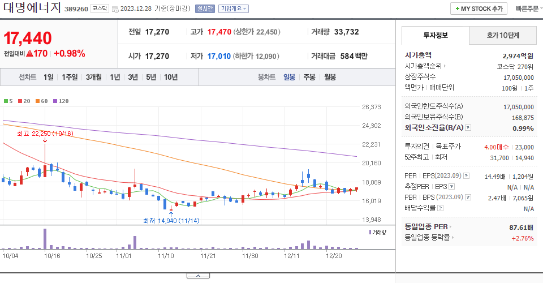Screen dimensions: 543x283
Task: Click the 저가 value 17,010
Action: [x=219, y=56]
